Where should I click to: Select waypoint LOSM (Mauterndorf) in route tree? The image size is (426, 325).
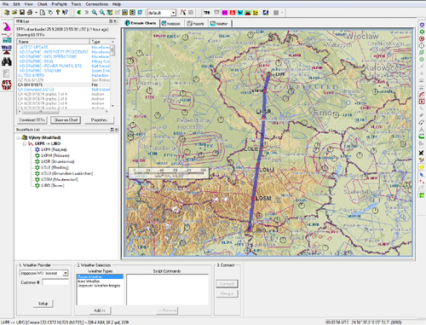[x=60, y=179]
